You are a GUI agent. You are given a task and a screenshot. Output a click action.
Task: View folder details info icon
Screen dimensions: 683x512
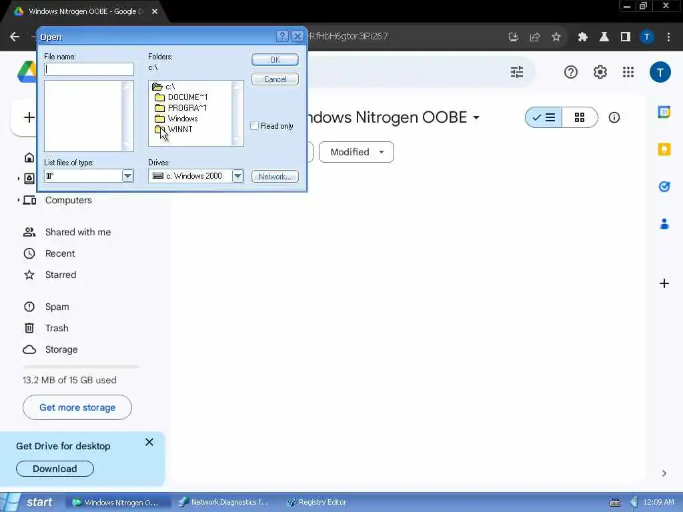tap(614, 117)
